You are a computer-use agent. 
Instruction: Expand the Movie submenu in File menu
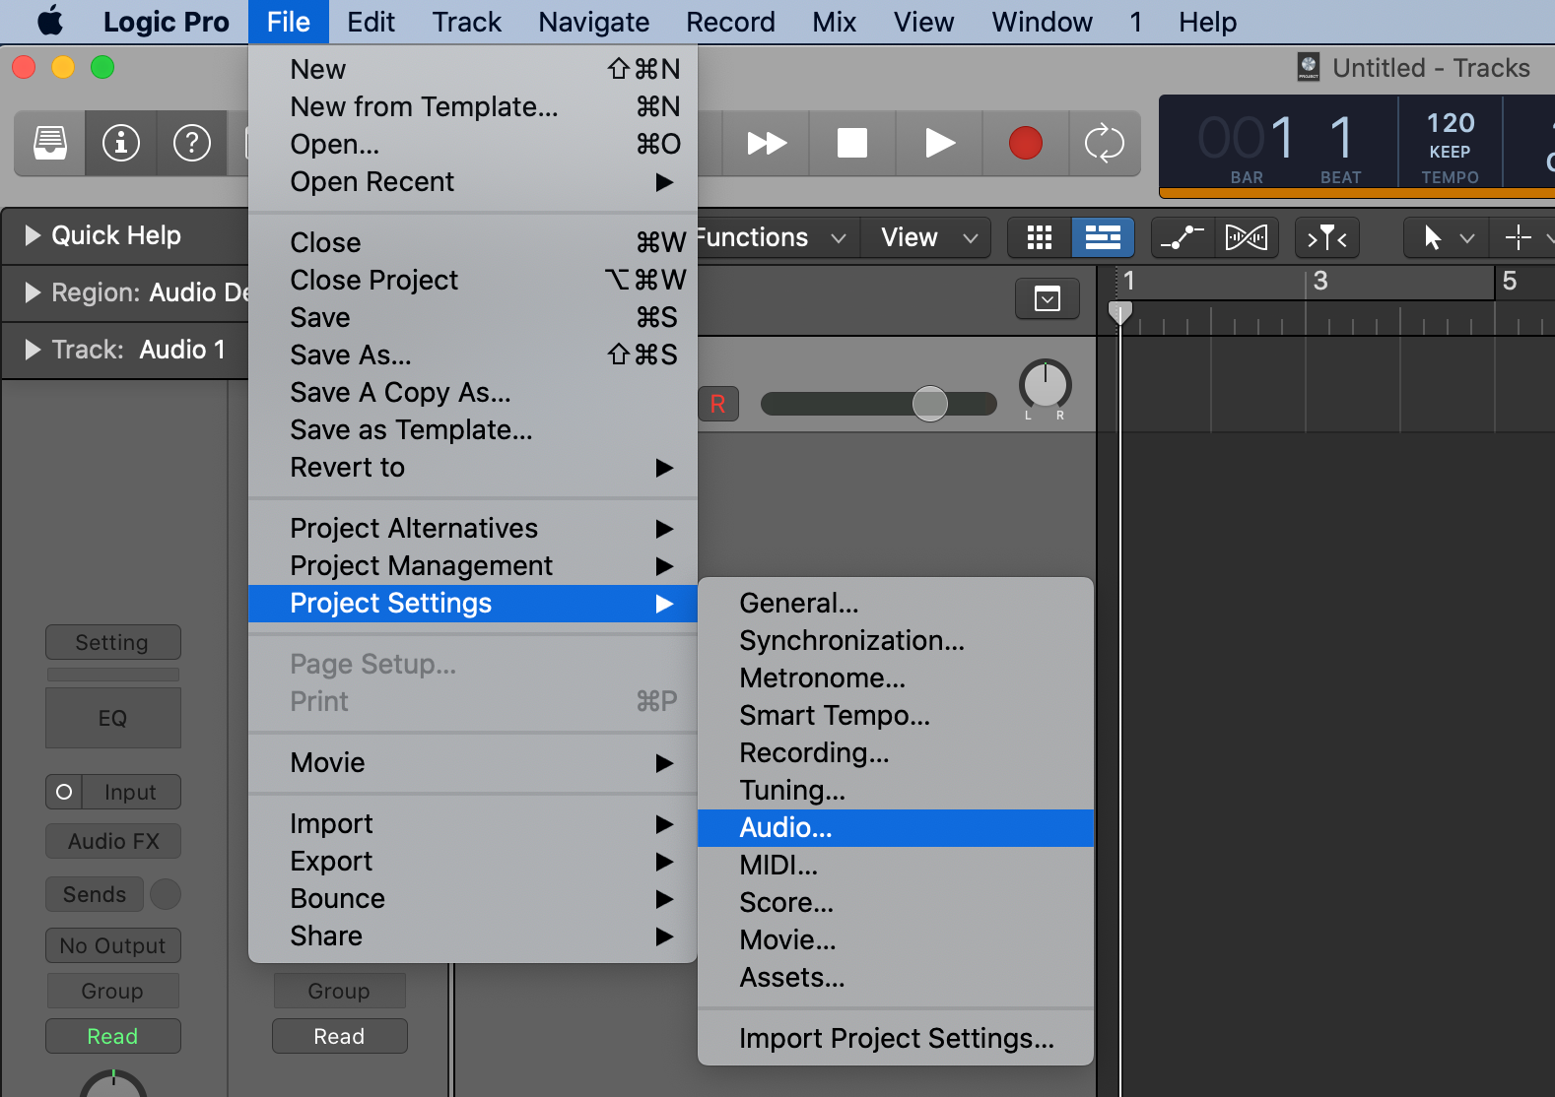pyautogui.click(x=473, y=763)
